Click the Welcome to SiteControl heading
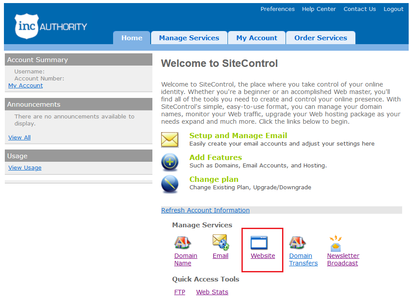410x306 pixels. pos(219,63)
